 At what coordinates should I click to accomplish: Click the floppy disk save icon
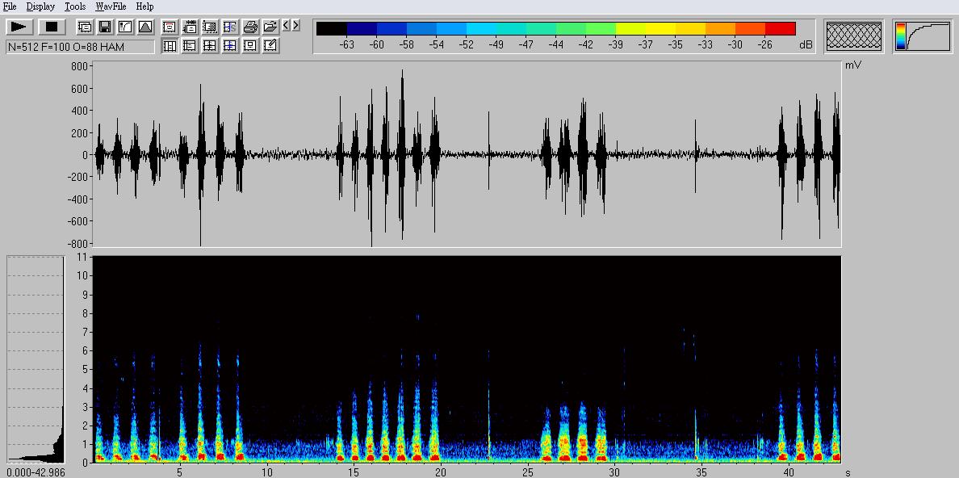[x=105, y=27]
